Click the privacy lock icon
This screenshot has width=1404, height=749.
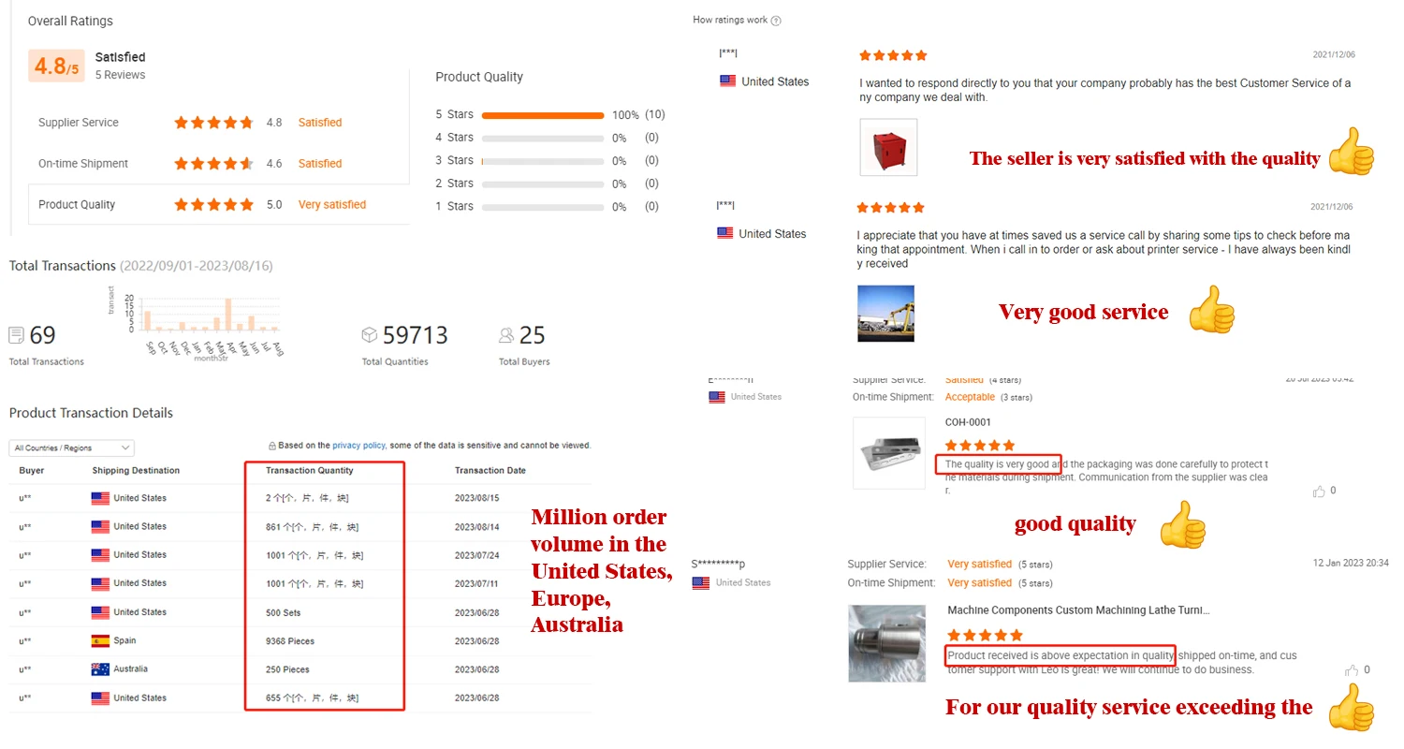pos(271,446)
